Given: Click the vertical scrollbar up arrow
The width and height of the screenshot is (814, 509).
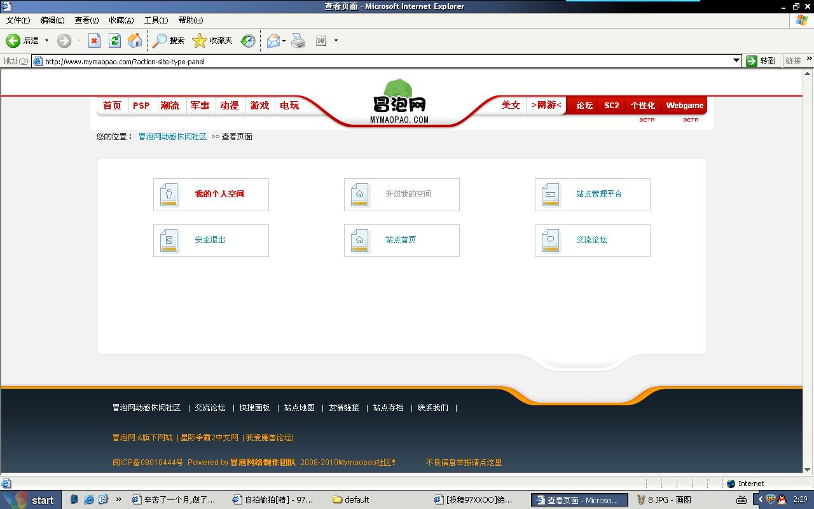Looking at the screenshot, I should (808, 75).
